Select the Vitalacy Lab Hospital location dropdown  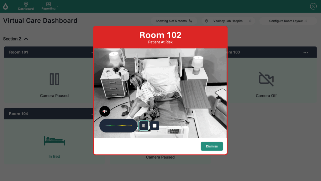click(x=228, y=21)
